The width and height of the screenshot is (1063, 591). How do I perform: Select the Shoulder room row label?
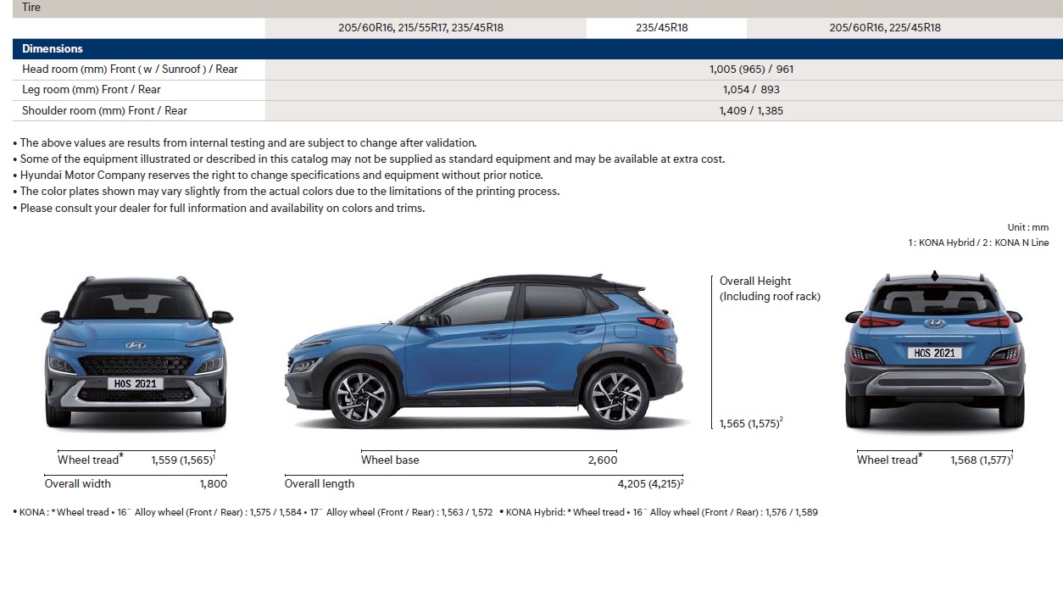(105, 110)
